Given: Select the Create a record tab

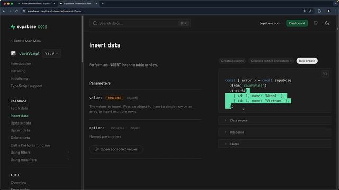Looking at the screenshot, I should [232, 61].
